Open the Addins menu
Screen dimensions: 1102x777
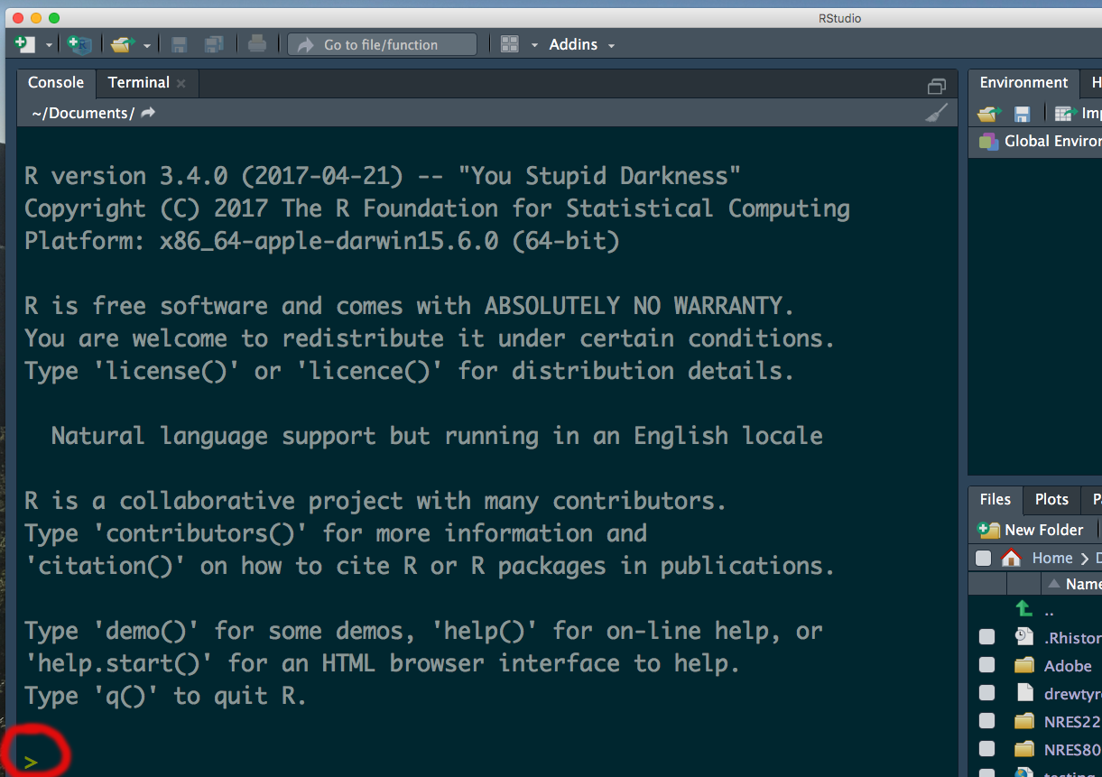[x=582, y=44]
